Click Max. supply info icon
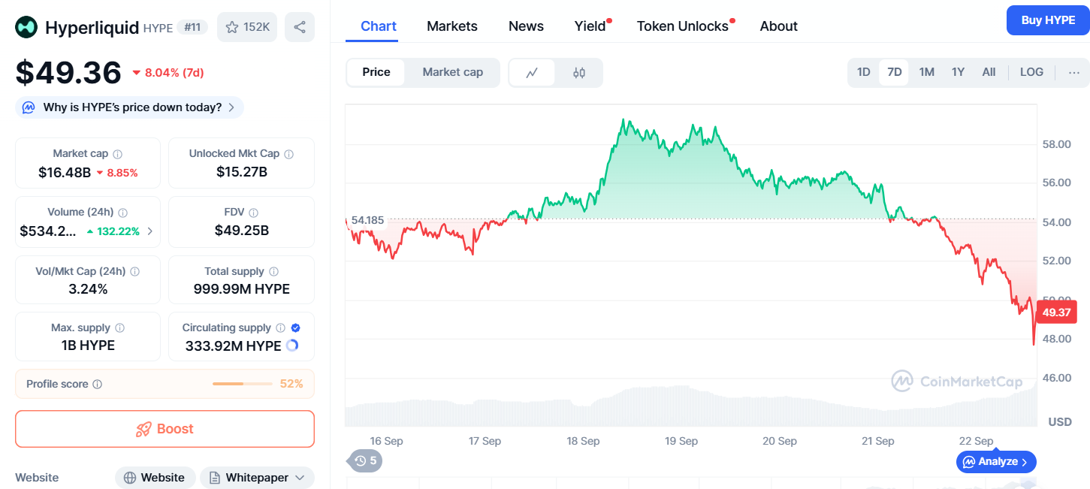This screenshot has height=489, width=1090. coord(120,328)
